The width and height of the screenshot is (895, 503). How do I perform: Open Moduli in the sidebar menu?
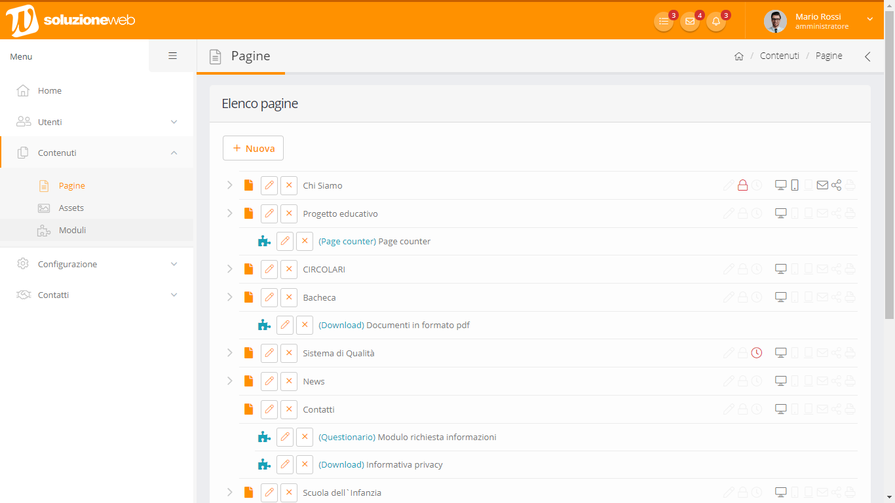[x=72, y=230]
